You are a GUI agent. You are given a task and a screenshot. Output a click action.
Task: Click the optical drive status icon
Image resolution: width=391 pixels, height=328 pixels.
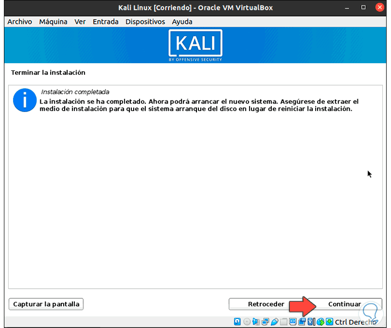[247, 322]
